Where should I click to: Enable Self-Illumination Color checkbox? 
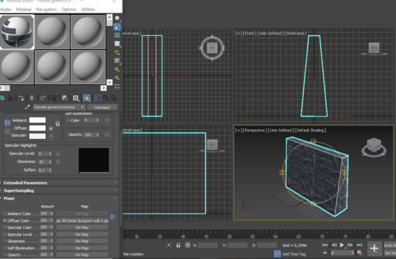(x=68, y=121)
